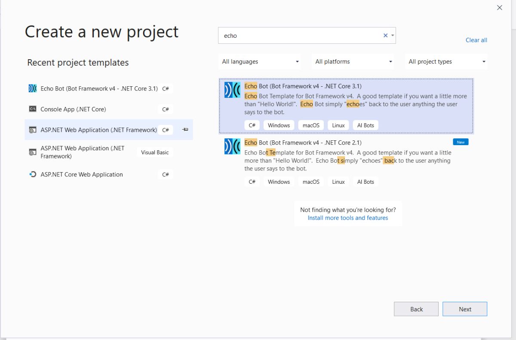
Task: Click the Back button
Action: 416,309
